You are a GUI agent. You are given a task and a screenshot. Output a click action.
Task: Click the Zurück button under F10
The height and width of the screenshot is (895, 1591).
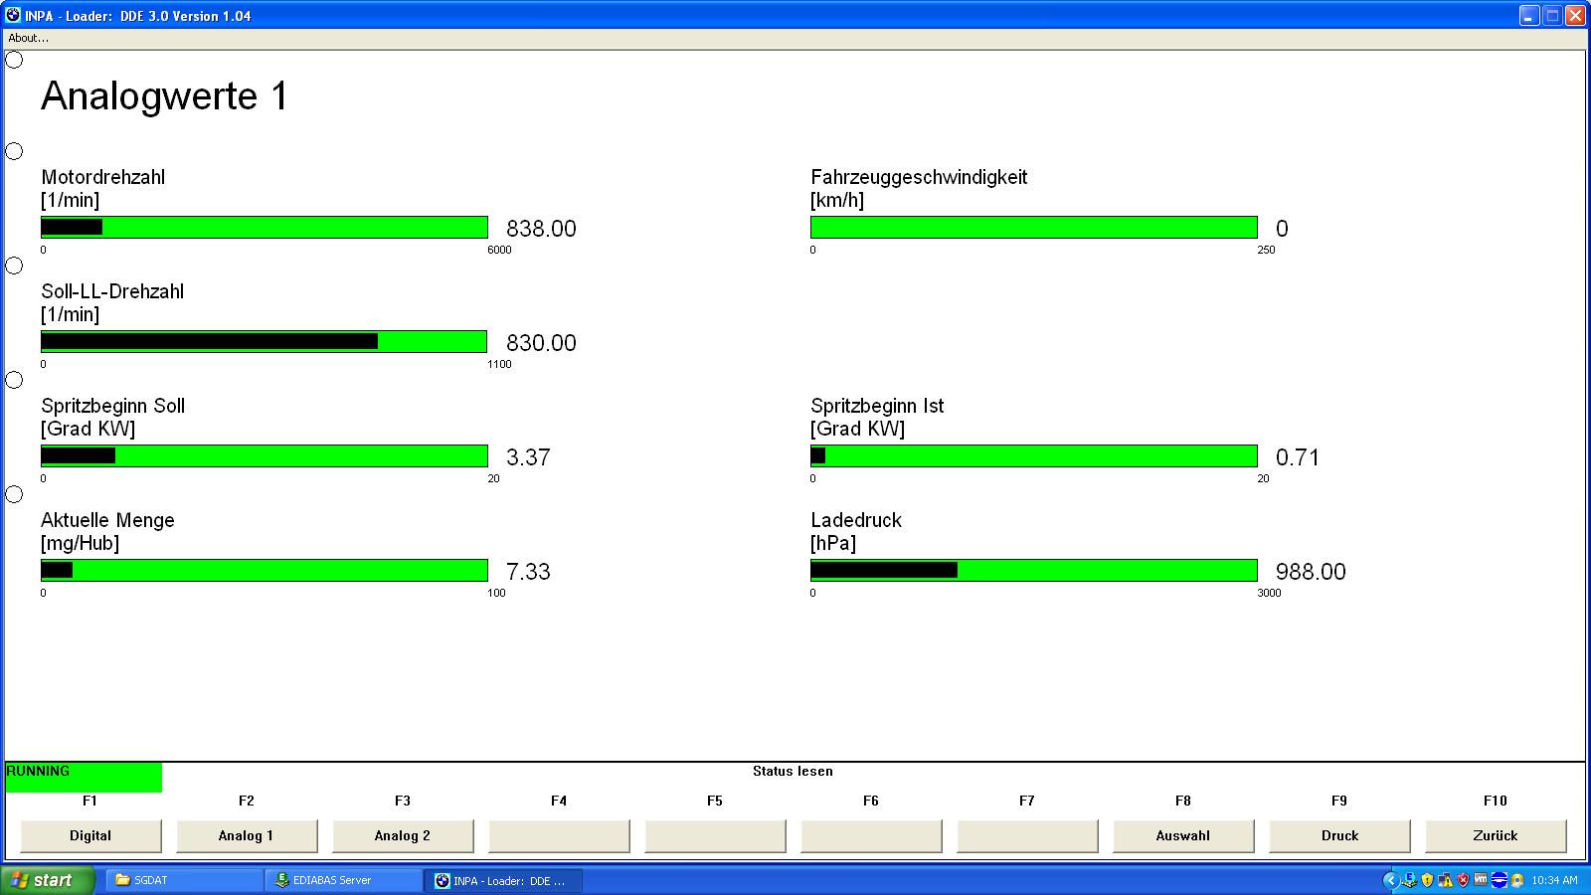point(1495,835)
